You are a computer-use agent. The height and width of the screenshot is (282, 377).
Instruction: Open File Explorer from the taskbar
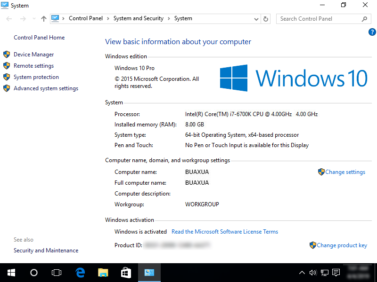(103, 273)
